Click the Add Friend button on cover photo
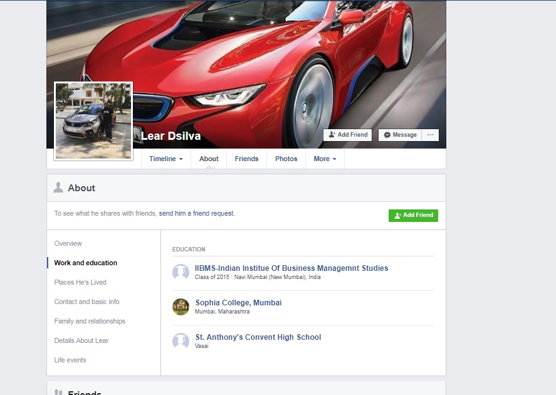 (x=348, y=135)
